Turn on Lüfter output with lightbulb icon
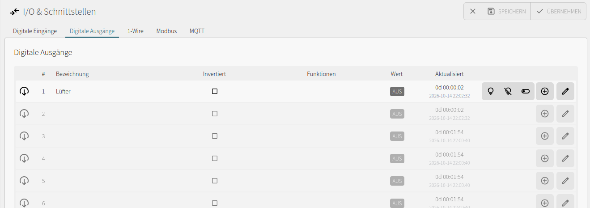The image size is (590, 208). (491, 91)
